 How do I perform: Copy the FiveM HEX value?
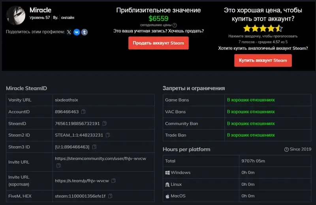point(110,196)
